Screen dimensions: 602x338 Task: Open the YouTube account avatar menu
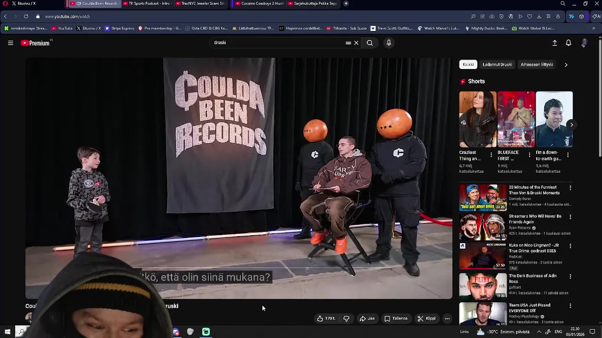[x=584, y=43]
